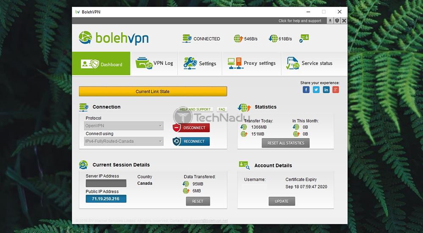Open the Service status tab
Image resolution: width=423 pixels, height=233 pixels.
point(314,64)
